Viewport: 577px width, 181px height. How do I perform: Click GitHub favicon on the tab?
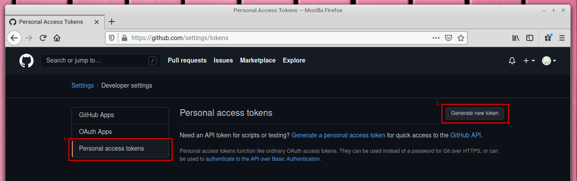[x=13, y=22]
